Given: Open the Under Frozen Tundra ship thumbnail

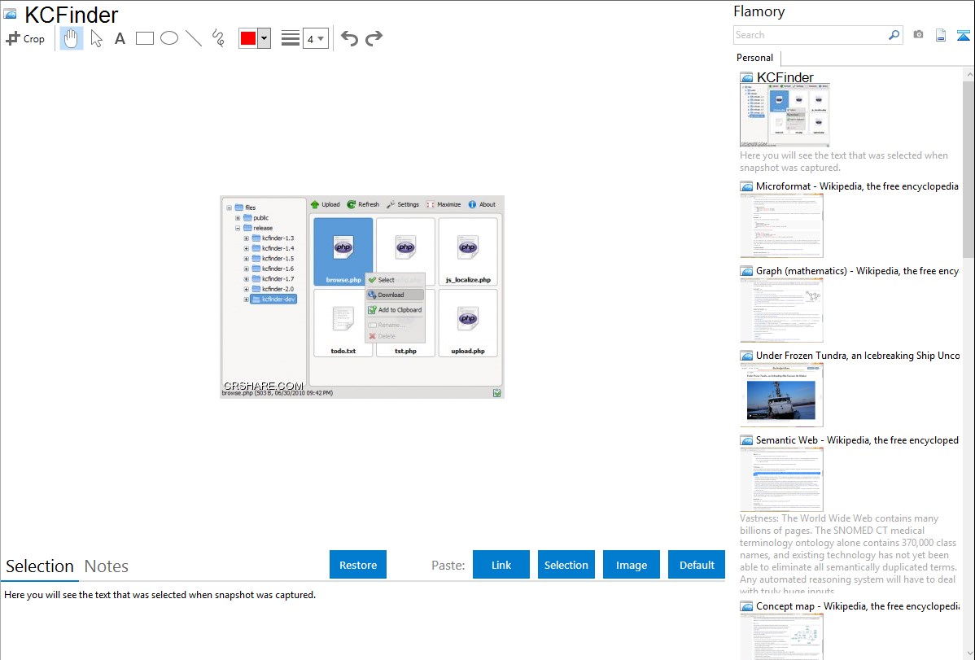Looking at the screenshot, I should 781,395.
